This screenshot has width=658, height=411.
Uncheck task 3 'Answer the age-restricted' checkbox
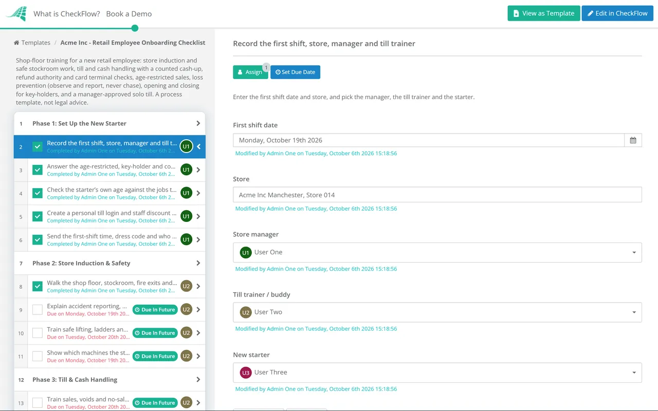(x=38, y=170)
